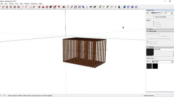Click the Previous view icon

click(x=83, y=7)
